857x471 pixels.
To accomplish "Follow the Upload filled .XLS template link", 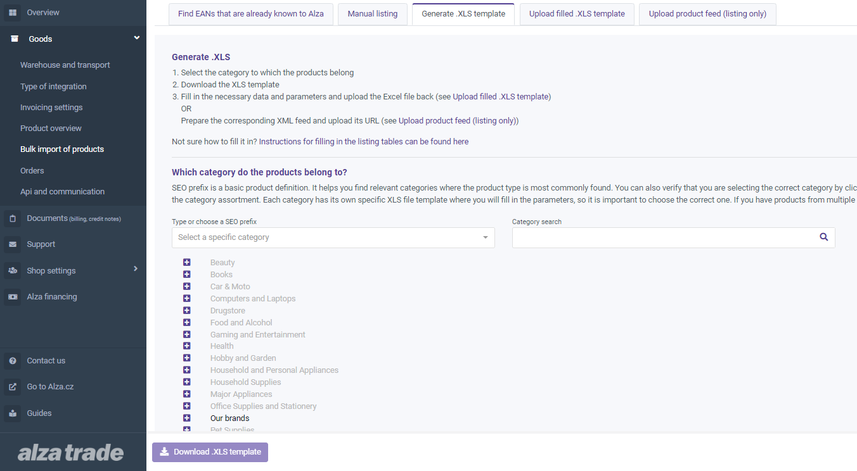I will coord(501,97).
